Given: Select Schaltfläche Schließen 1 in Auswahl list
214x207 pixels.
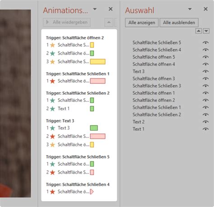Looking at the screenshot, I should [x=157, y=107].
